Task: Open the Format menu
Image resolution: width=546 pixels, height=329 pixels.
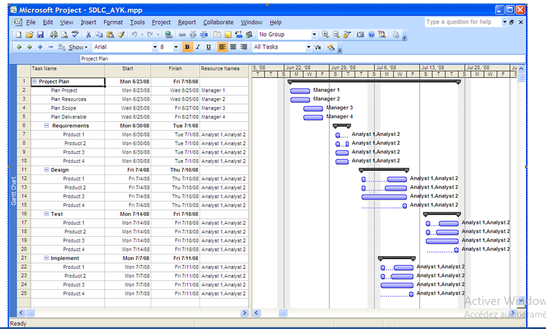Action: (113, 22)
